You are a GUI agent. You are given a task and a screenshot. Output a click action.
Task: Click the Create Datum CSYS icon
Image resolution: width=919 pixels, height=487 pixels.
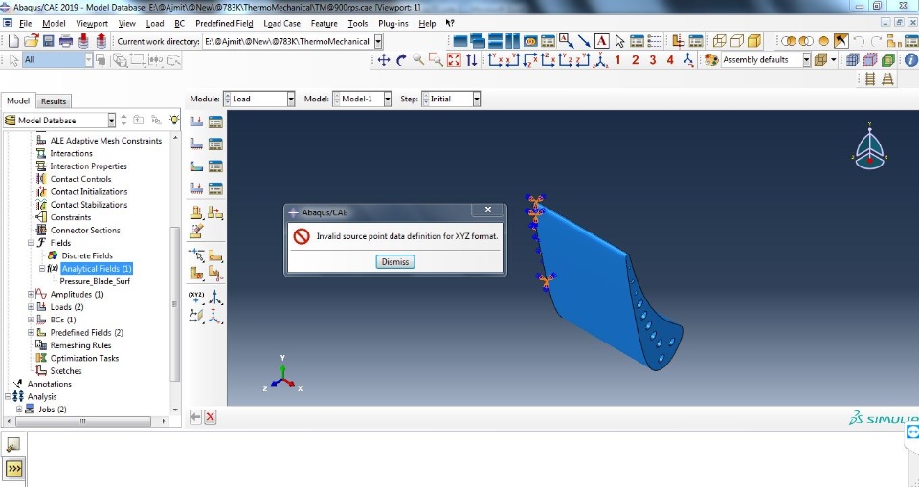coord(215,298)
